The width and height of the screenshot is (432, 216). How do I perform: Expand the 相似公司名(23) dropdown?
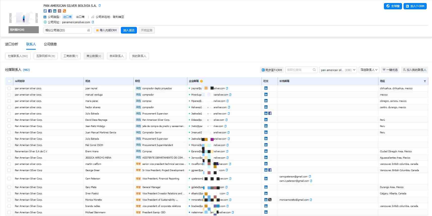pyautogui.click(x=67, y=30)
